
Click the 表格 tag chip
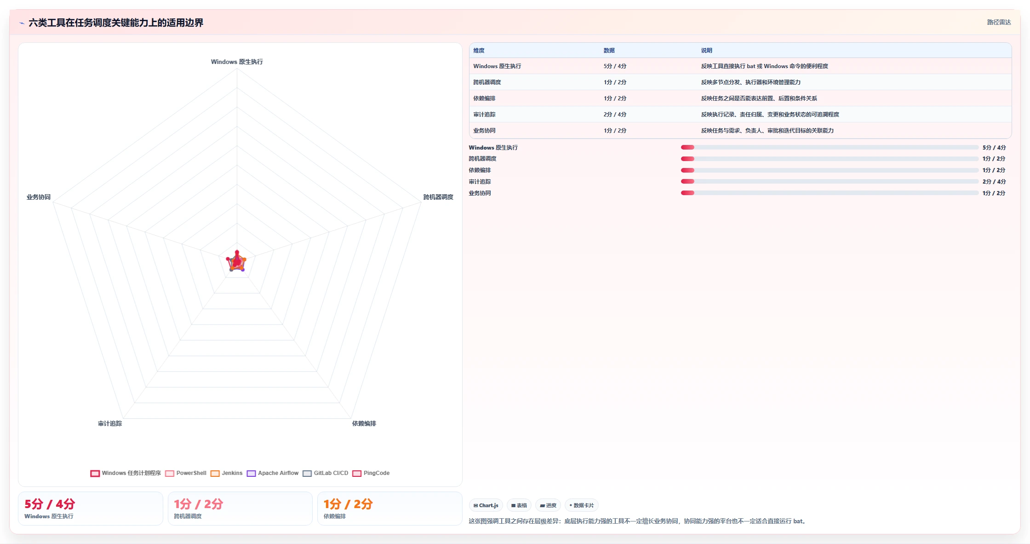(519, 505)
